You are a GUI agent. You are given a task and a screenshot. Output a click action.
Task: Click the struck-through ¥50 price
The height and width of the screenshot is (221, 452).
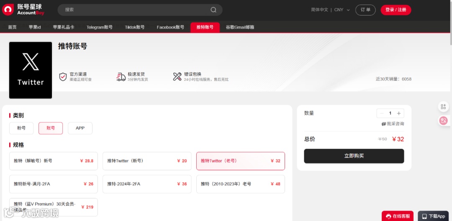tap(383, 139)
